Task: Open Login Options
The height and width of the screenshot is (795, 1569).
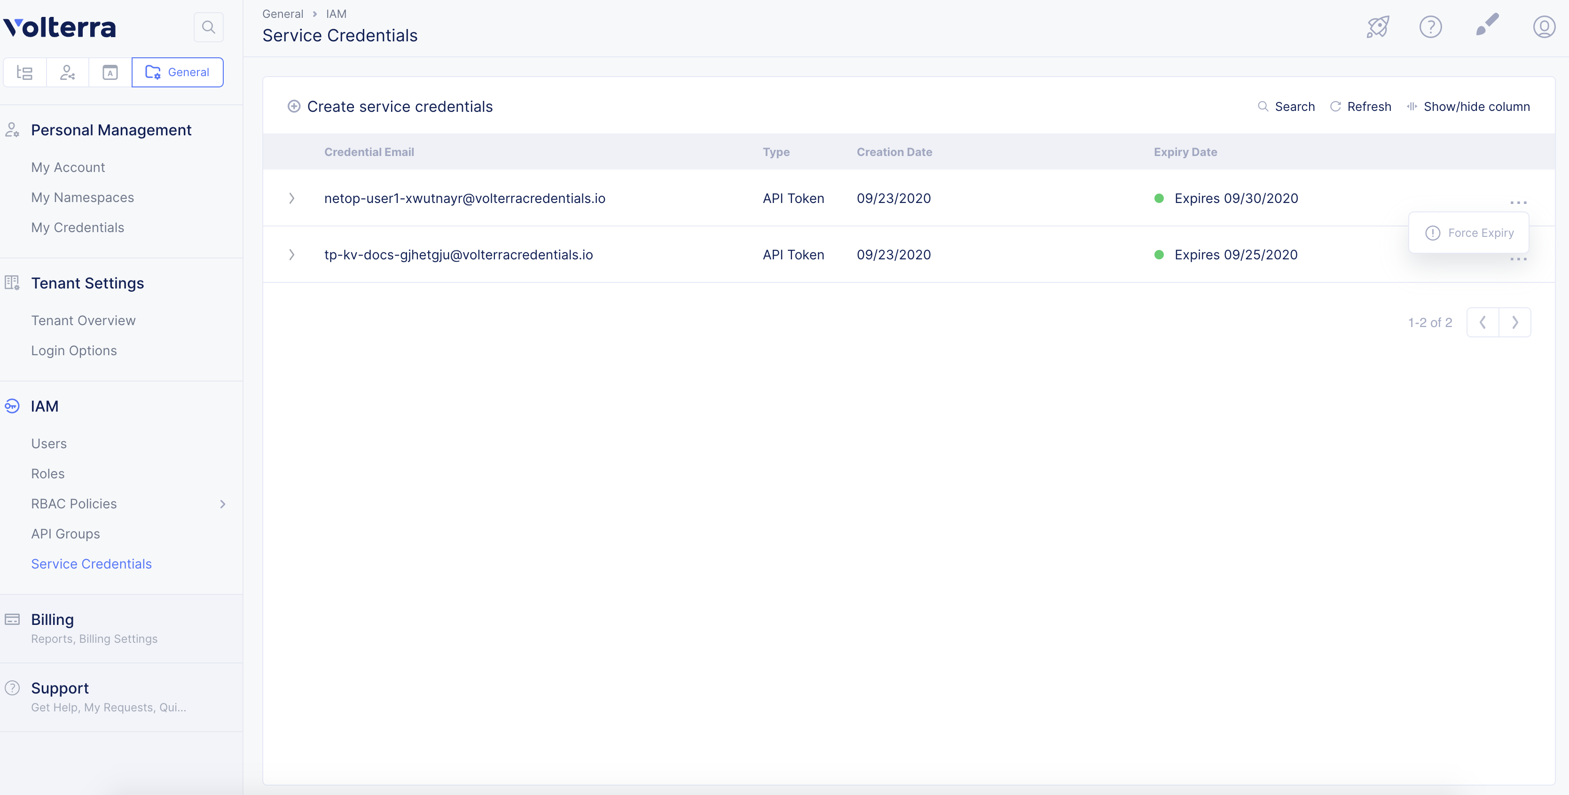Action: point(74,351)
